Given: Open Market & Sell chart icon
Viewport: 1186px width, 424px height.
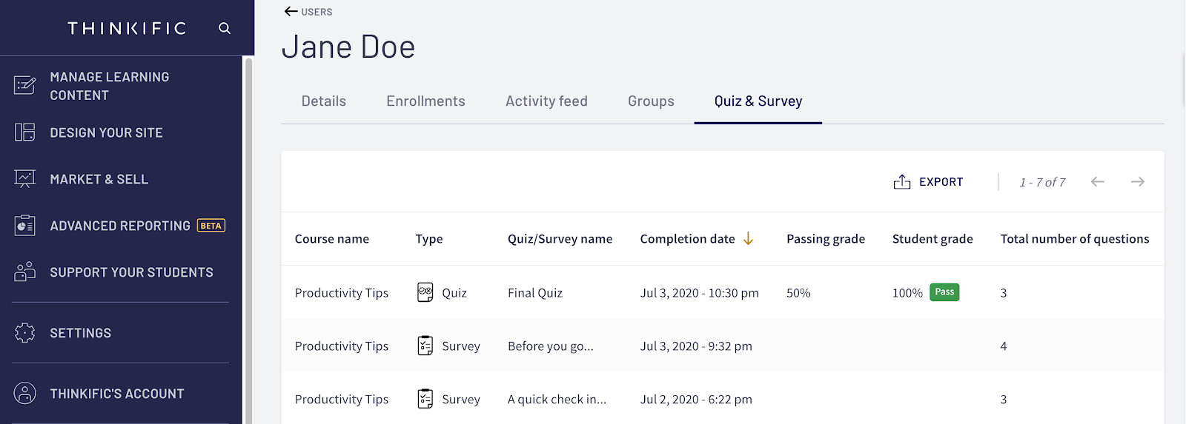Looking at the screenshot, I should [24, 179].
